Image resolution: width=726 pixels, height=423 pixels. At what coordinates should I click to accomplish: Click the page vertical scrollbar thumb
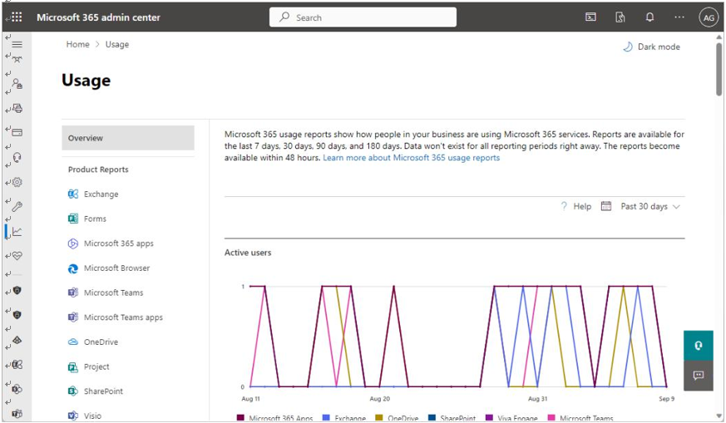[x=719, y=70]
